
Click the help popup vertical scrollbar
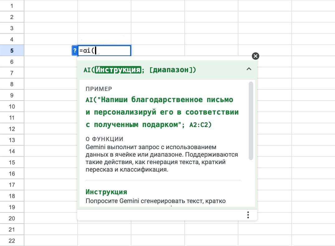click(251, 121)
